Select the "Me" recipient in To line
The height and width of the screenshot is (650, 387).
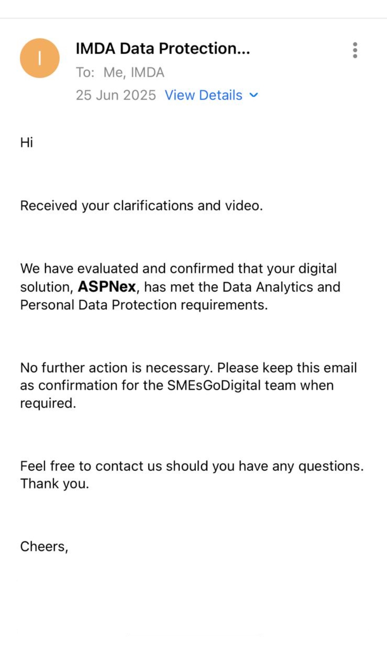pos(114,73)
